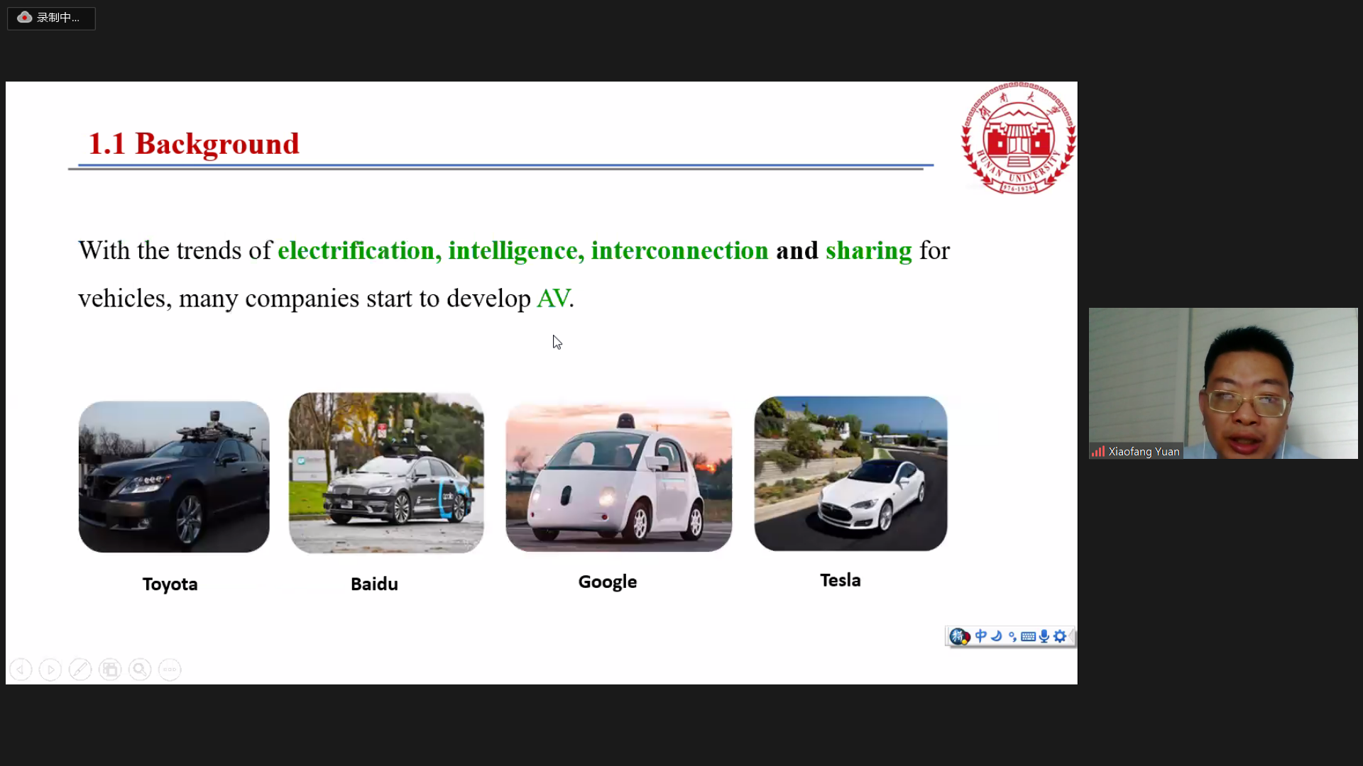Click the green word 'electrification,'
This screenshot has height=766, width=1363.
coord(360,251)
